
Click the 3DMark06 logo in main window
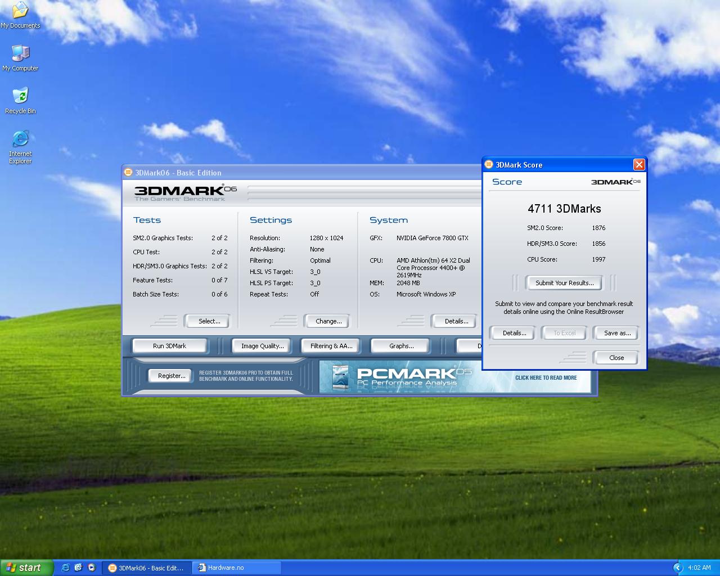click(185, 192)
